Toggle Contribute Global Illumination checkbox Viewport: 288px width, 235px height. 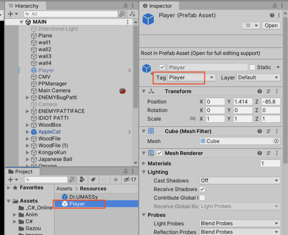[x=202, y=198]
